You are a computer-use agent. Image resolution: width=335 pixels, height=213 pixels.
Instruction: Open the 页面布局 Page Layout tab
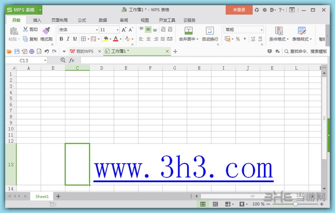(59, 20)
